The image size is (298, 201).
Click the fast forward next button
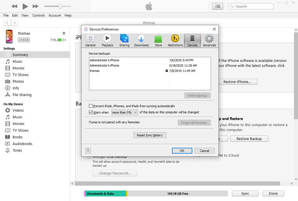point(35,6)
